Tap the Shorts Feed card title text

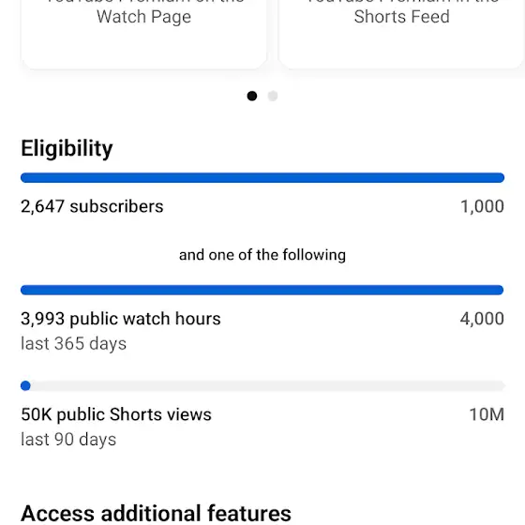[x=402, y=17]
